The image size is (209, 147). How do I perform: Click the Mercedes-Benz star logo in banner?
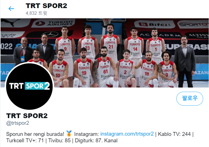[51, 34]
